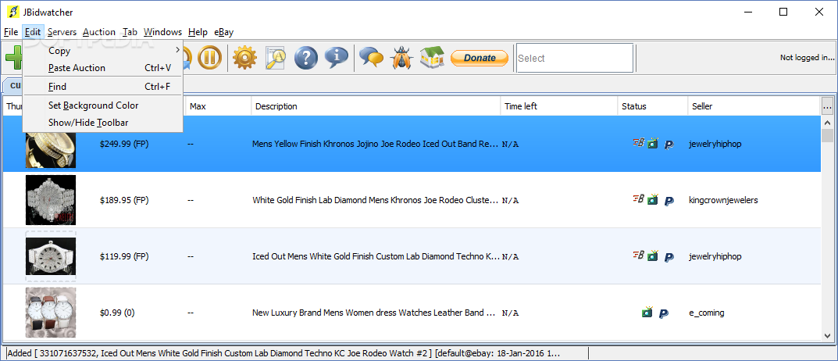Image resolution: width=838 pixels, height=361 pixels.
Task: Sort by the Description column header
Action: (376, 106)
